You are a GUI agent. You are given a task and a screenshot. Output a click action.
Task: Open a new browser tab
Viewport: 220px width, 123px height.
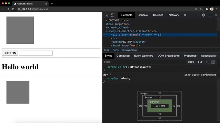tap(52, 4)
